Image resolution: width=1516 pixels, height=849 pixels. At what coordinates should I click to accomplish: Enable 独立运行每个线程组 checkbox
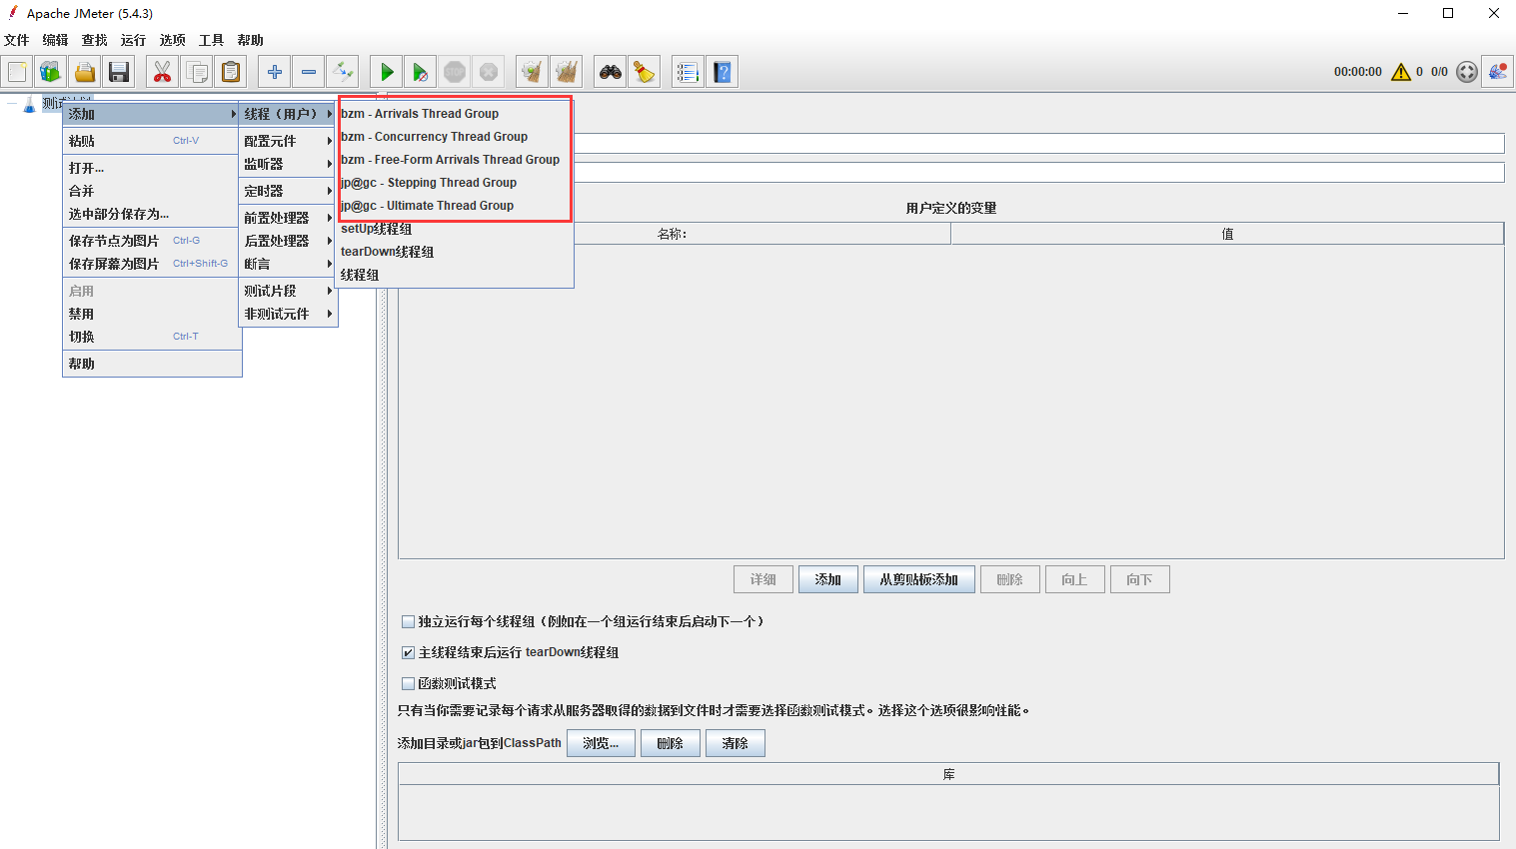tap(408, 621)
